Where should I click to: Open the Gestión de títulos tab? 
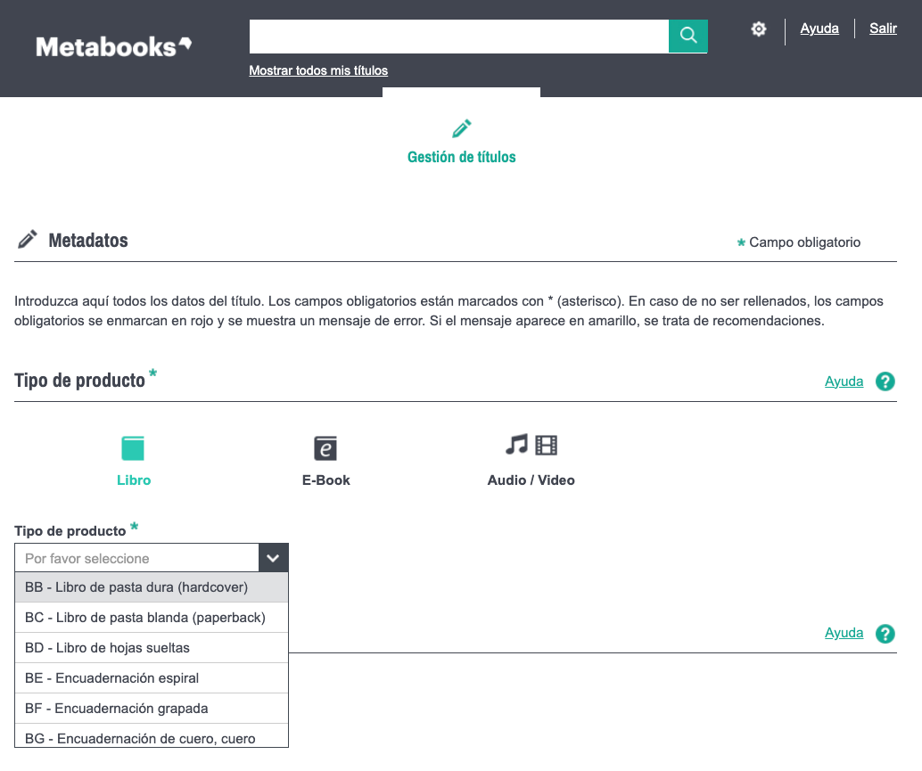click(x=461, y=157)
